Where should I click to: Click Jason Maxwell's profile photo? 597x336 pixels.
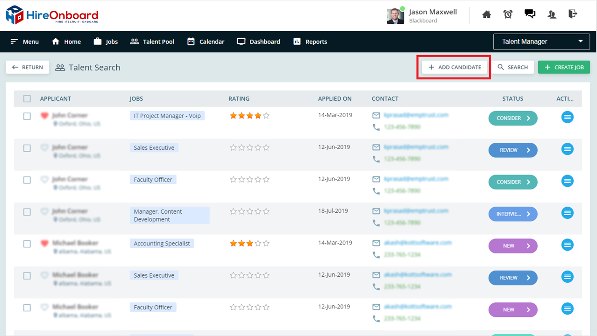(x=395, y=16)
